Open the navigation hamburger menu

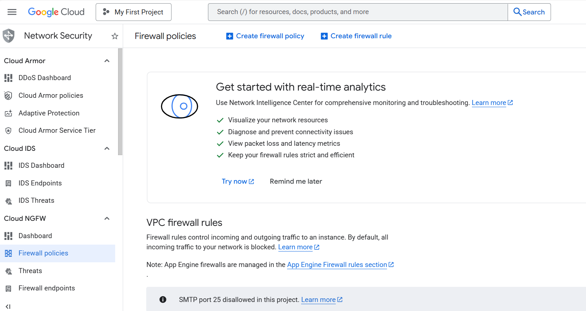coord(12,12)
